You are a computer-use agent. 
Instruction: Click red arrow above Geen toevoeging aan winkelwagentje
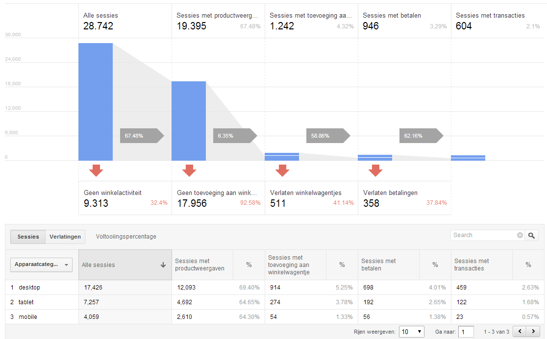(x=189, y=170)
